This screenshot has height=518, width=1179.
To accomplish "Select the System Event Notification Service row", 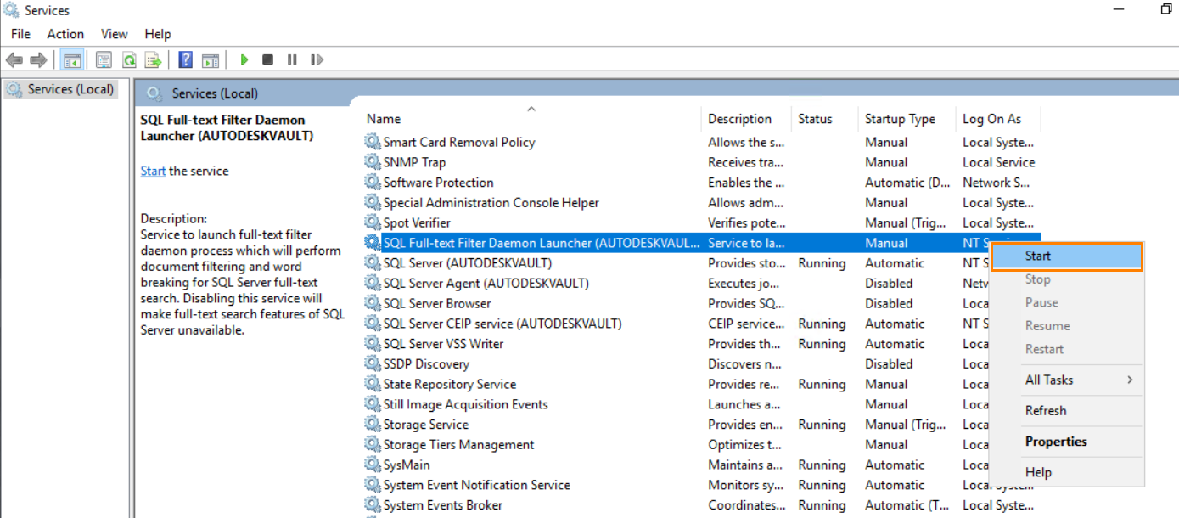I will click(702, 485).
